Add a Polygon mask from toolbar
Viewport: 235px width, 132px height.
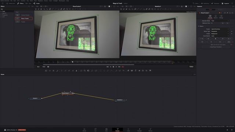point(108,71)
